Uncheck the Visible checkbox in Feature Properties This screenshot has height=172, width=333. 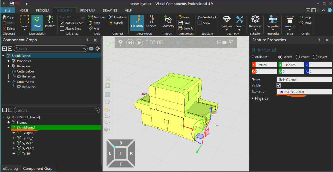pos(278,85)
